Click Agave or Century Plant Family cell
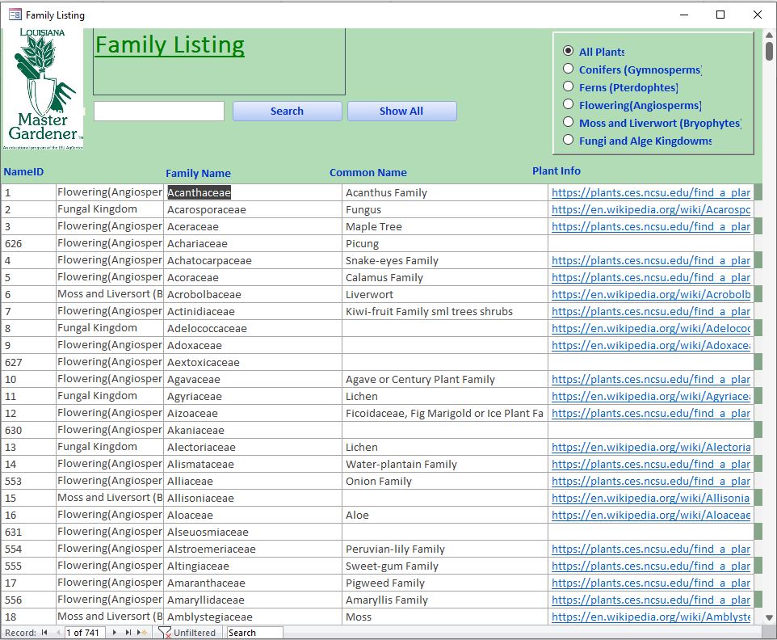 (x=444, y=379)
